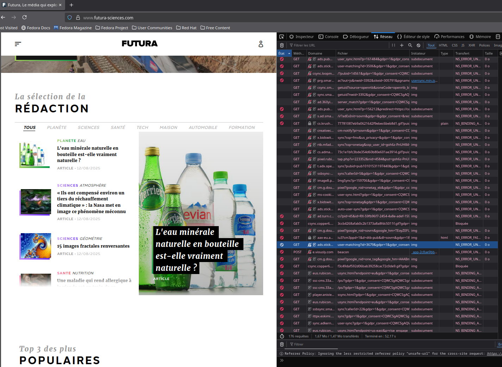
Task: Select the PLANÈTE category tab
Action: (x=57, y=127)
